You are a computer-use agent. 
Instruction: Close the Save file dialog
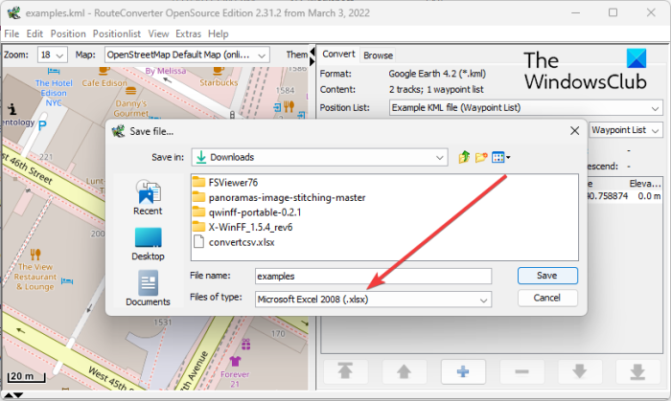click(575, 131)
